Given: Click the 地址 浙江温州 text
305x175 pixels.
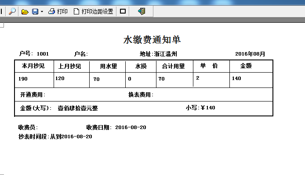Looking at the screenshot, I should coord(158,54).
